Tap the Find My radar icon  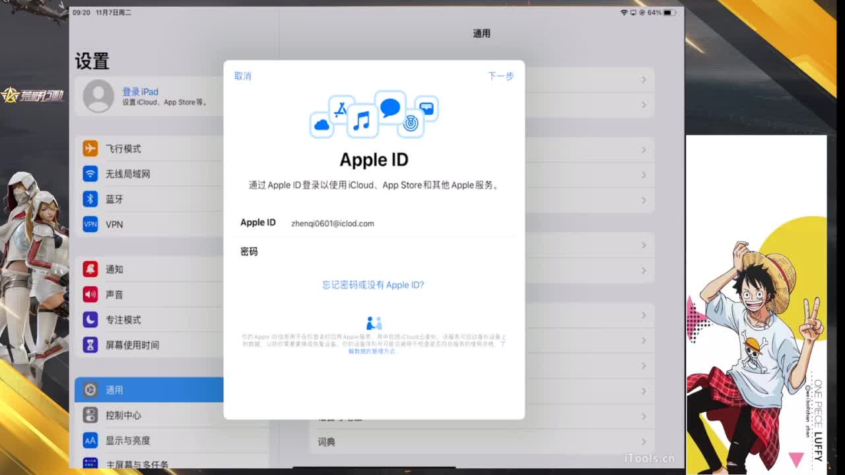pos(411,123)
